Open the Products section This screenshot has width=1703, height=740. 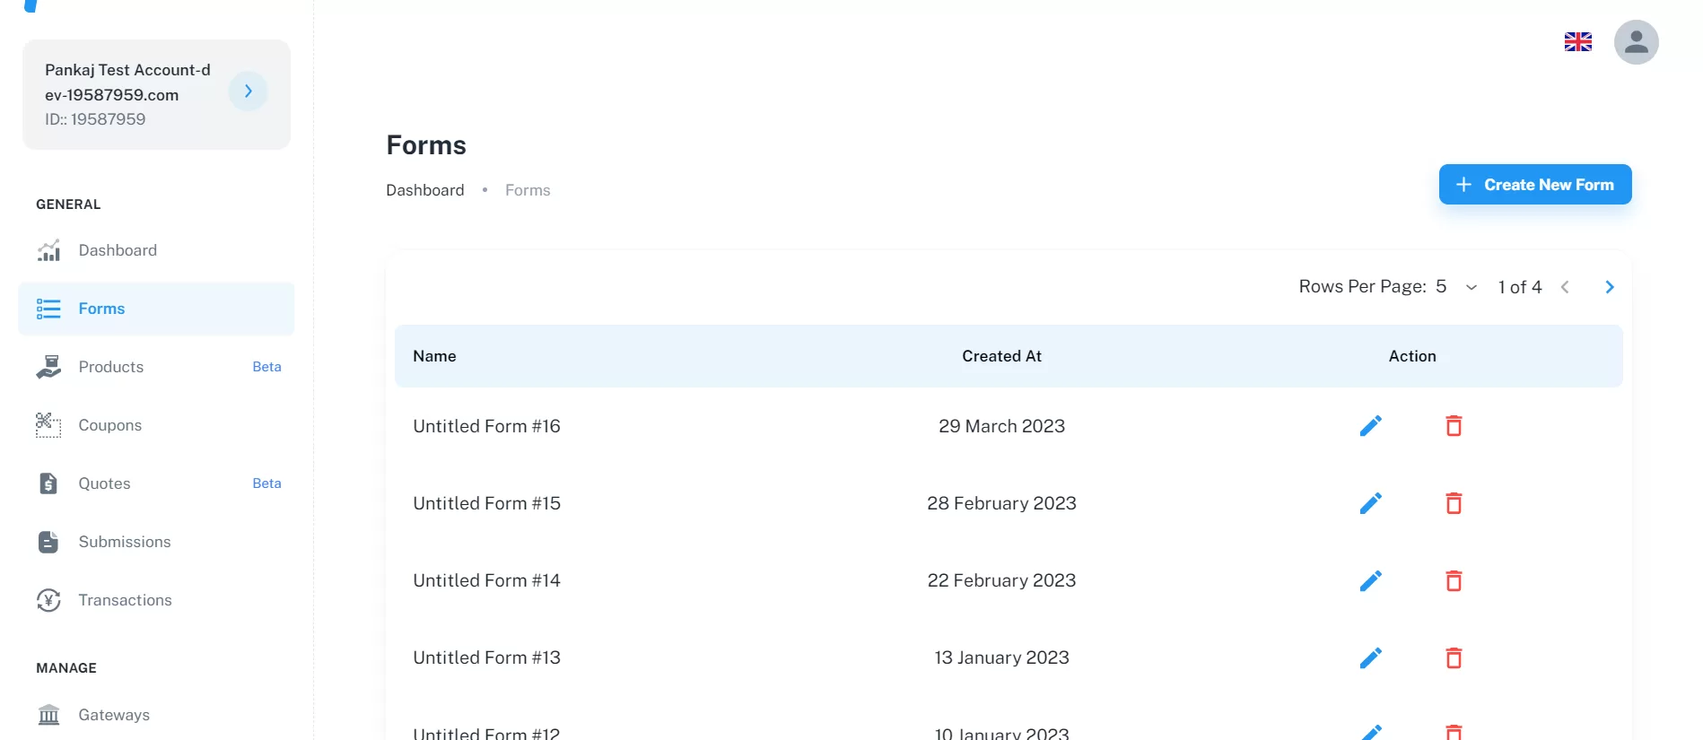(156, 367)
